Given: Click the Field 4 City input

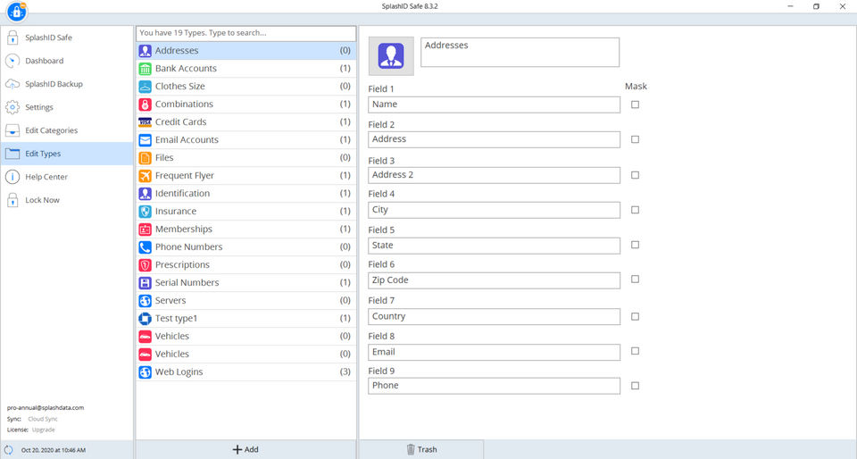Looking at the screenshot, I should point(494,211).
